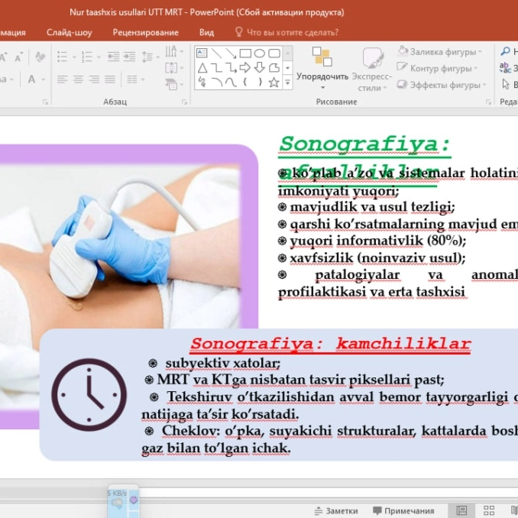The height and width of the screenshot is (518, 518).
Task: Open the Слайд-шоу ribbon tab
Action: 70,32
